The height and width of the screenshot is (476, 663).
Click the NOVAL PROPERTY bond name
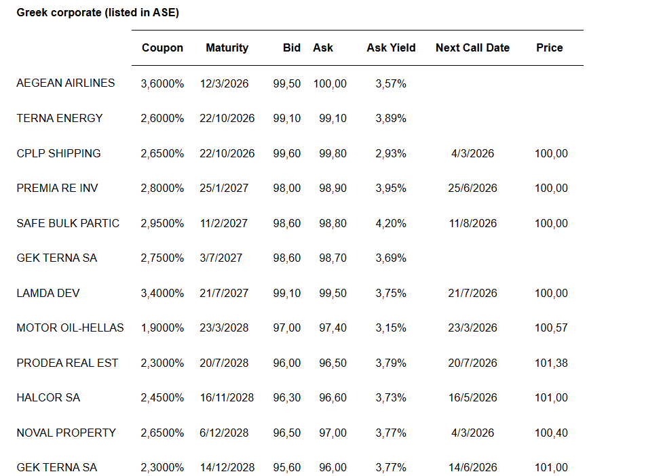[66, 433]
